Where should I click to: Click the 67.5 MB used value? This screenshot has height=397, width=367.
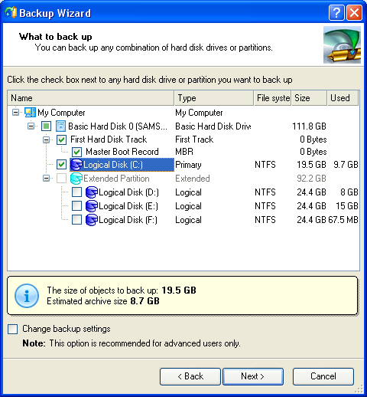pyautogui.click(x=343, y=220)
